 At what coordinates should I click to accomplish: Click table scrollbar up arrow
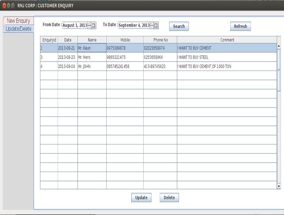coord(279,46)
